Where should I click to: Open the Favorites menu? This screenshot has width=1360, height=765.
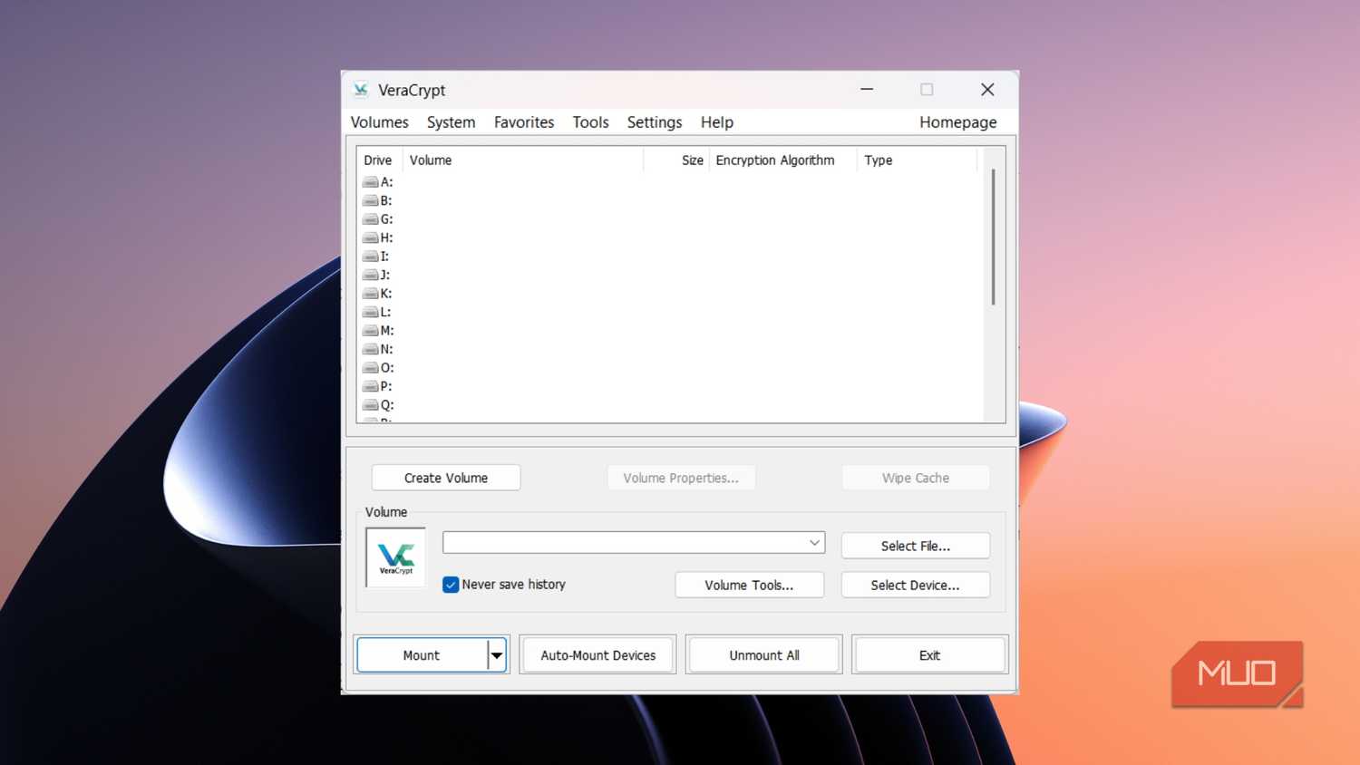pos(524,122)
